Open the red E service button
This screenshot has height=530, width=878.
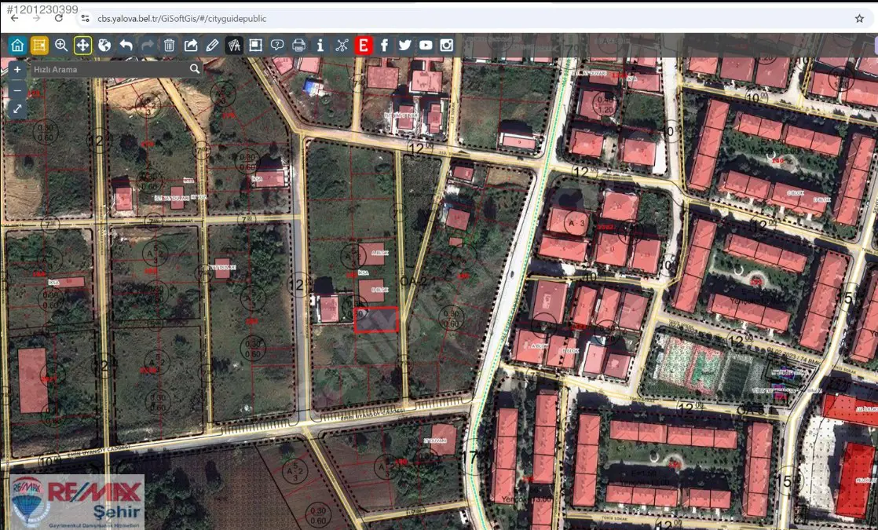click(x=364, y=46)
